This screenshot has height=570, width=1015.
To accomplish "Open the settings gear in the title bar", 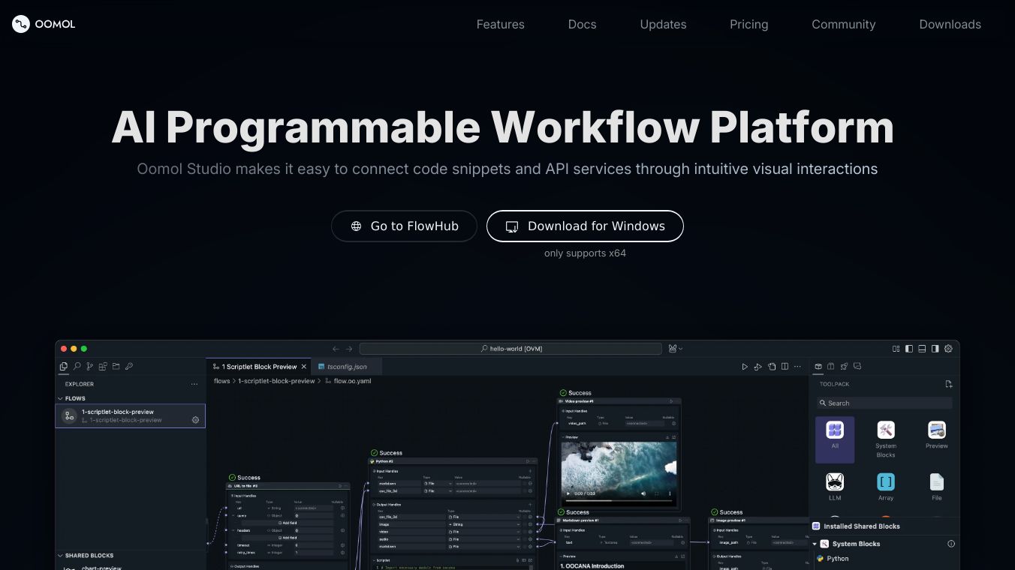I will point(948,349).
